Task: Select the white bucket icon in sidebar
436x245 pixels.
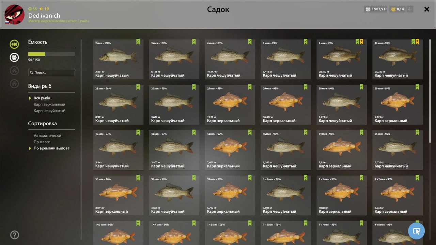Action: coord(14,57)
